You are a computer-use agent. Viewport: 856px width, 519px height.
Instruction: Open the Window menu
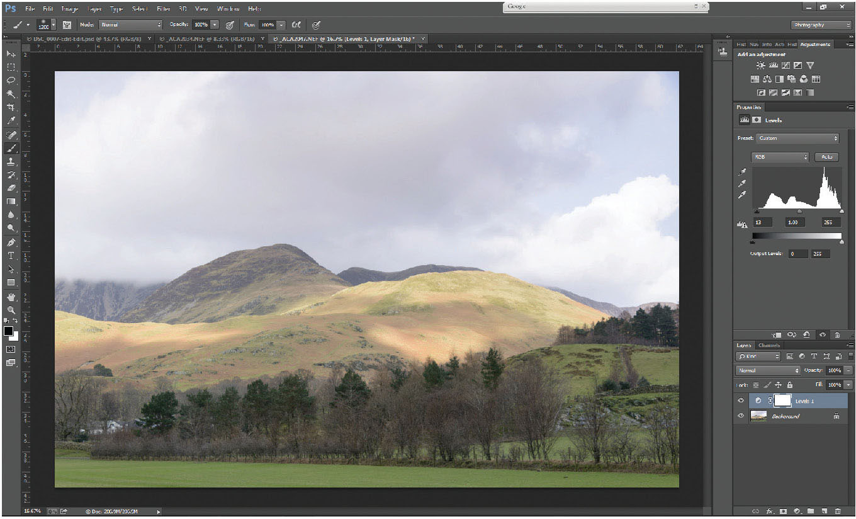click(x=228, y=9)
